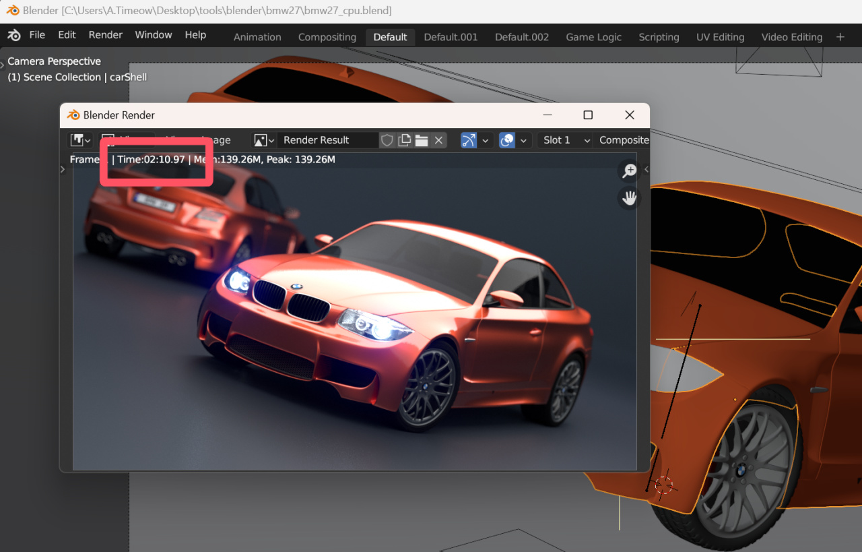Viewport: 862px width, 552px height.
Task: Open the editor type dropdown in render window
Action: point(81,140)
